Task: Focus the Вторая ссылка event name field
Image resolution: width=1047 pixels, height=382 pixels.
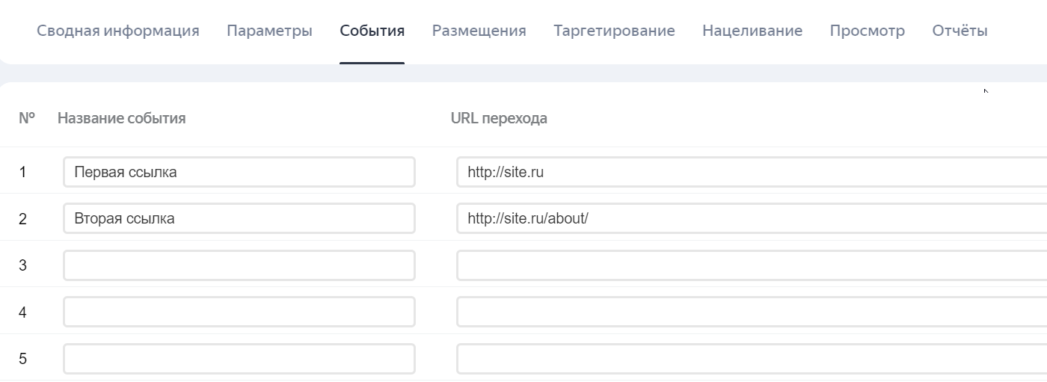Action: 239,218
